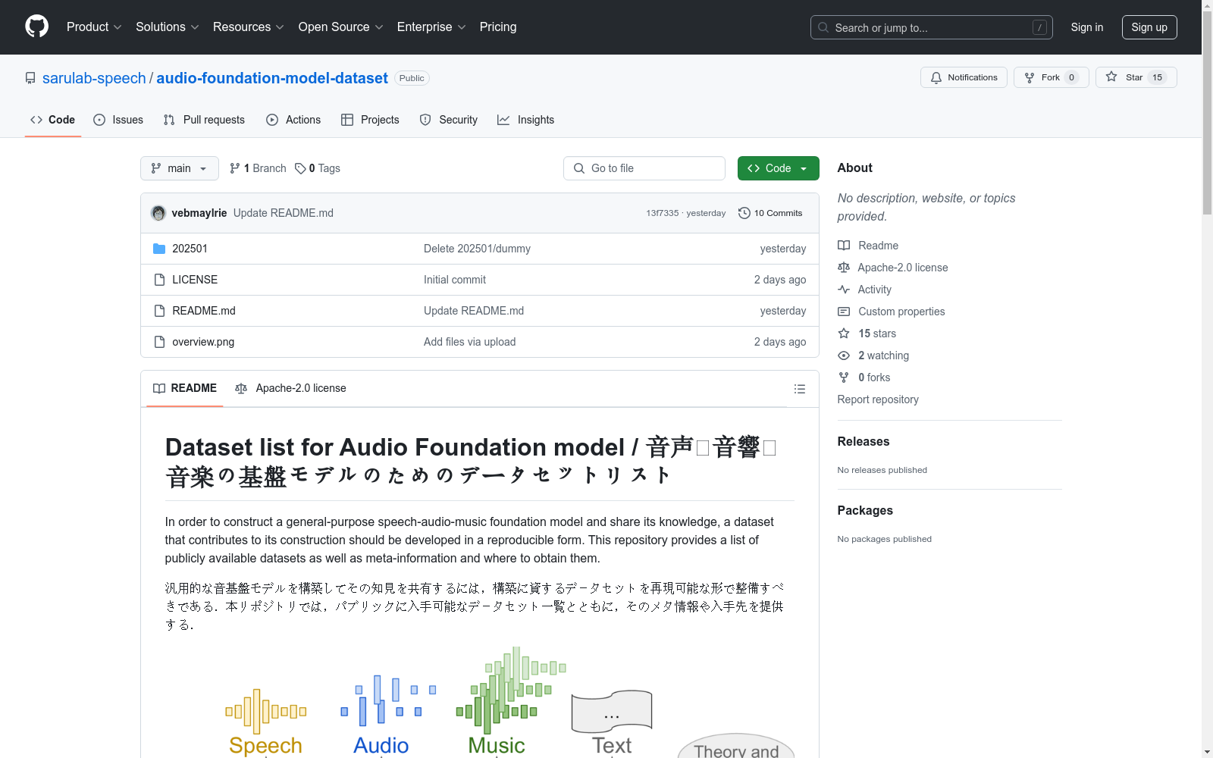This screenshot has height=758, width=1213.
Task: Open the 202501 folder
Action: [x=190, y=249]
